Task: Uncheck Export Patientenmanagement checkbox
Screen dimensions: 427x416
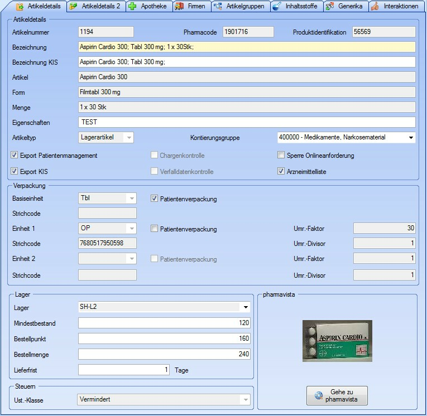Action: (15, 156)
